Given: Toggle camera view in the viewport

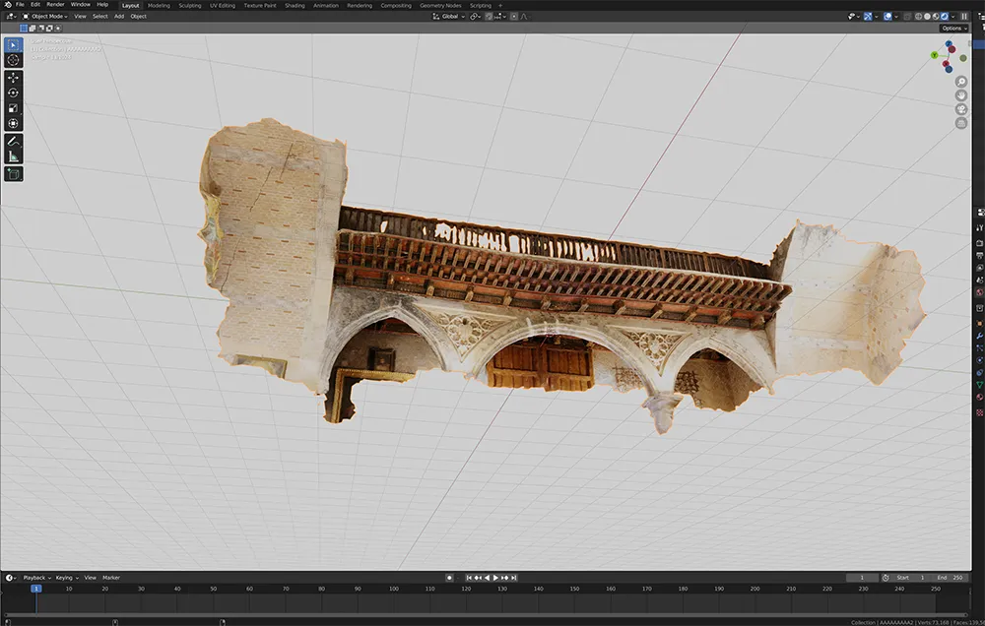Looking at the screenshot, I should point(961,109).
